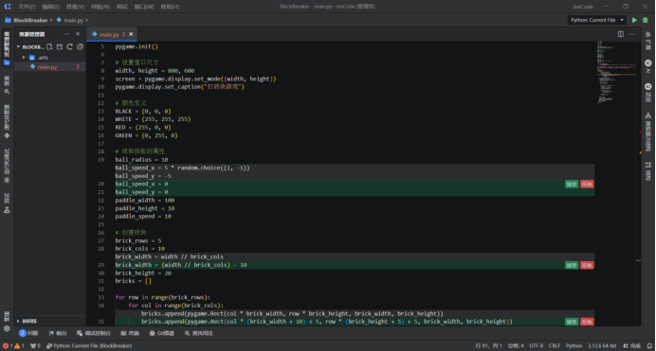The height and width of the screenshot is (351, 656).
Task: Close the 资源管理器 explorer panel
Action: click(78, 34)
